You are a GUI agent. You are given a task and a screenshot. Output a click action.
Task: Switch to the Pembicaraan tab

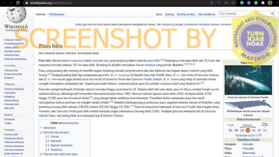pyautogui.click(x=56, y=14)
